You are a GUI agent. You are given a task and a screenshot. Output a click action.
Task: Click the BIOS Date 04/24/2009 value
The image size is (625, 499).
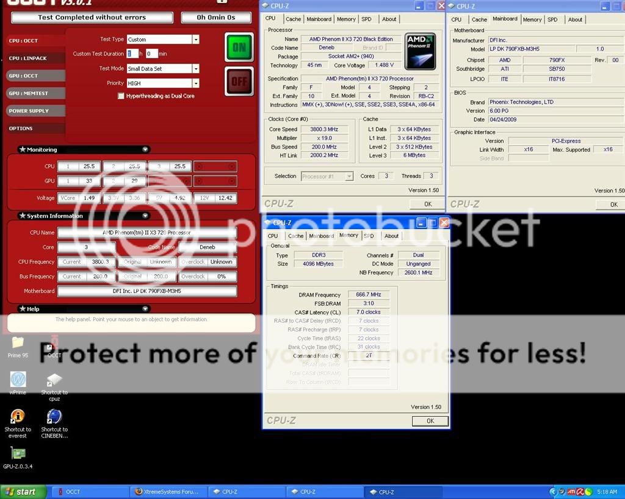555,119
